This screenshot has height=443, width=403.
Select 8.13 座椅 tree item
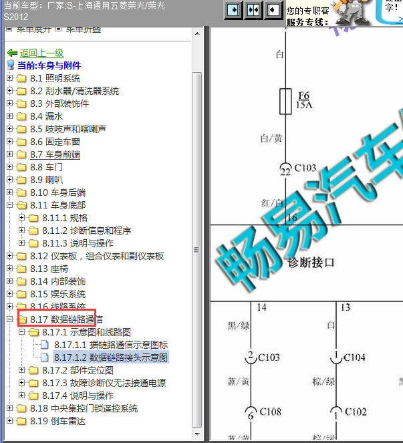coord(49,269)
